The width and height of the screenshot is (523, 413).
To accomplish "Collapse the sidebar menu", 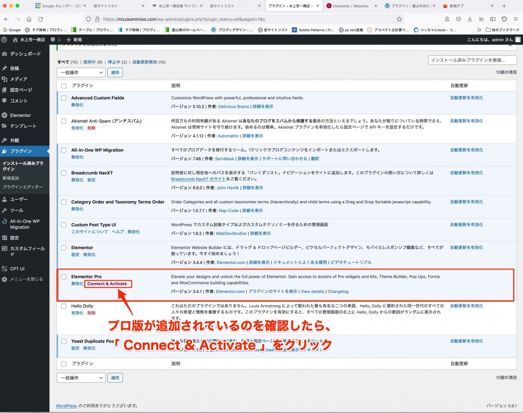I will click(23, 279).
